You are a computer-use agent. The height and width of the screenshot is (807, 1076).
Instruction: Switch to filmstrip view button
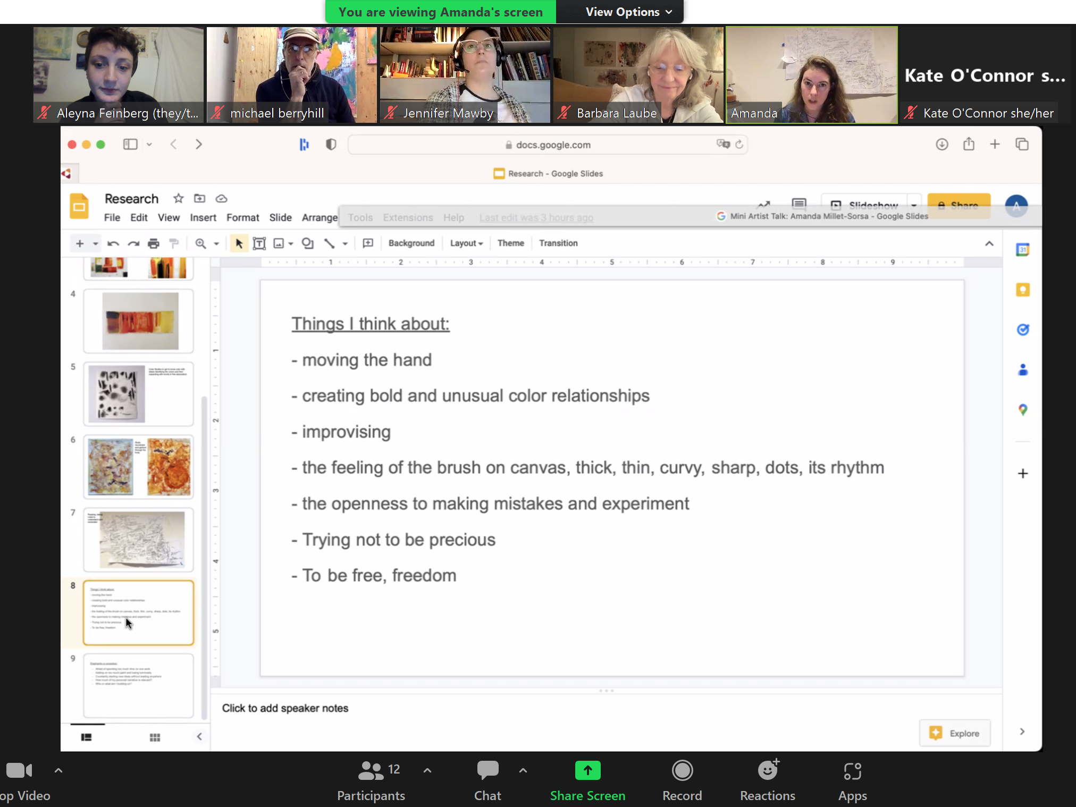click(86, 737)
